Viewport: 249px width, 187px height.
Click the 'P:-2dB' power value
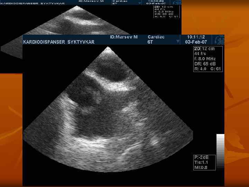[201, 157]
